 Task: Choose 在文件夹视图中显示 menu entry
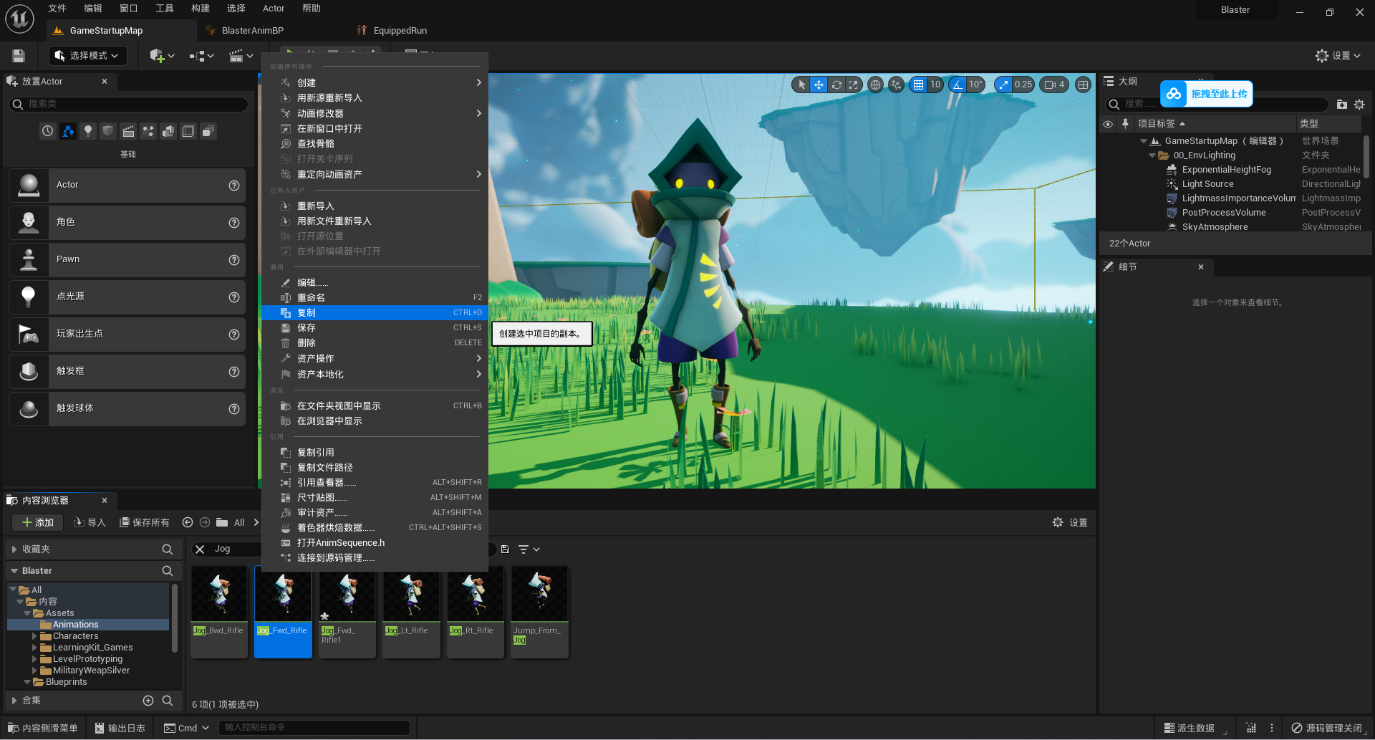375,405
